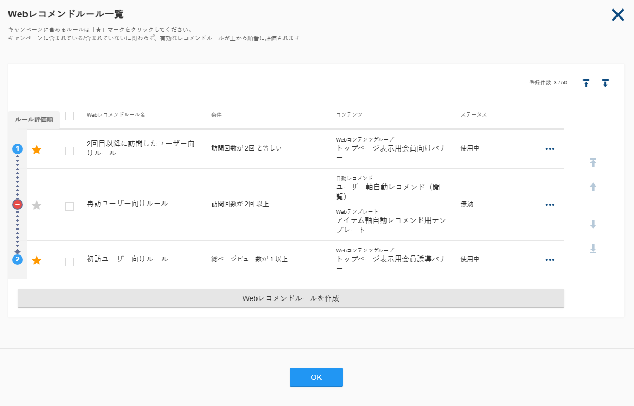
Task: Click the move-down-one-step arrow in right column
Action: [593, 224]
